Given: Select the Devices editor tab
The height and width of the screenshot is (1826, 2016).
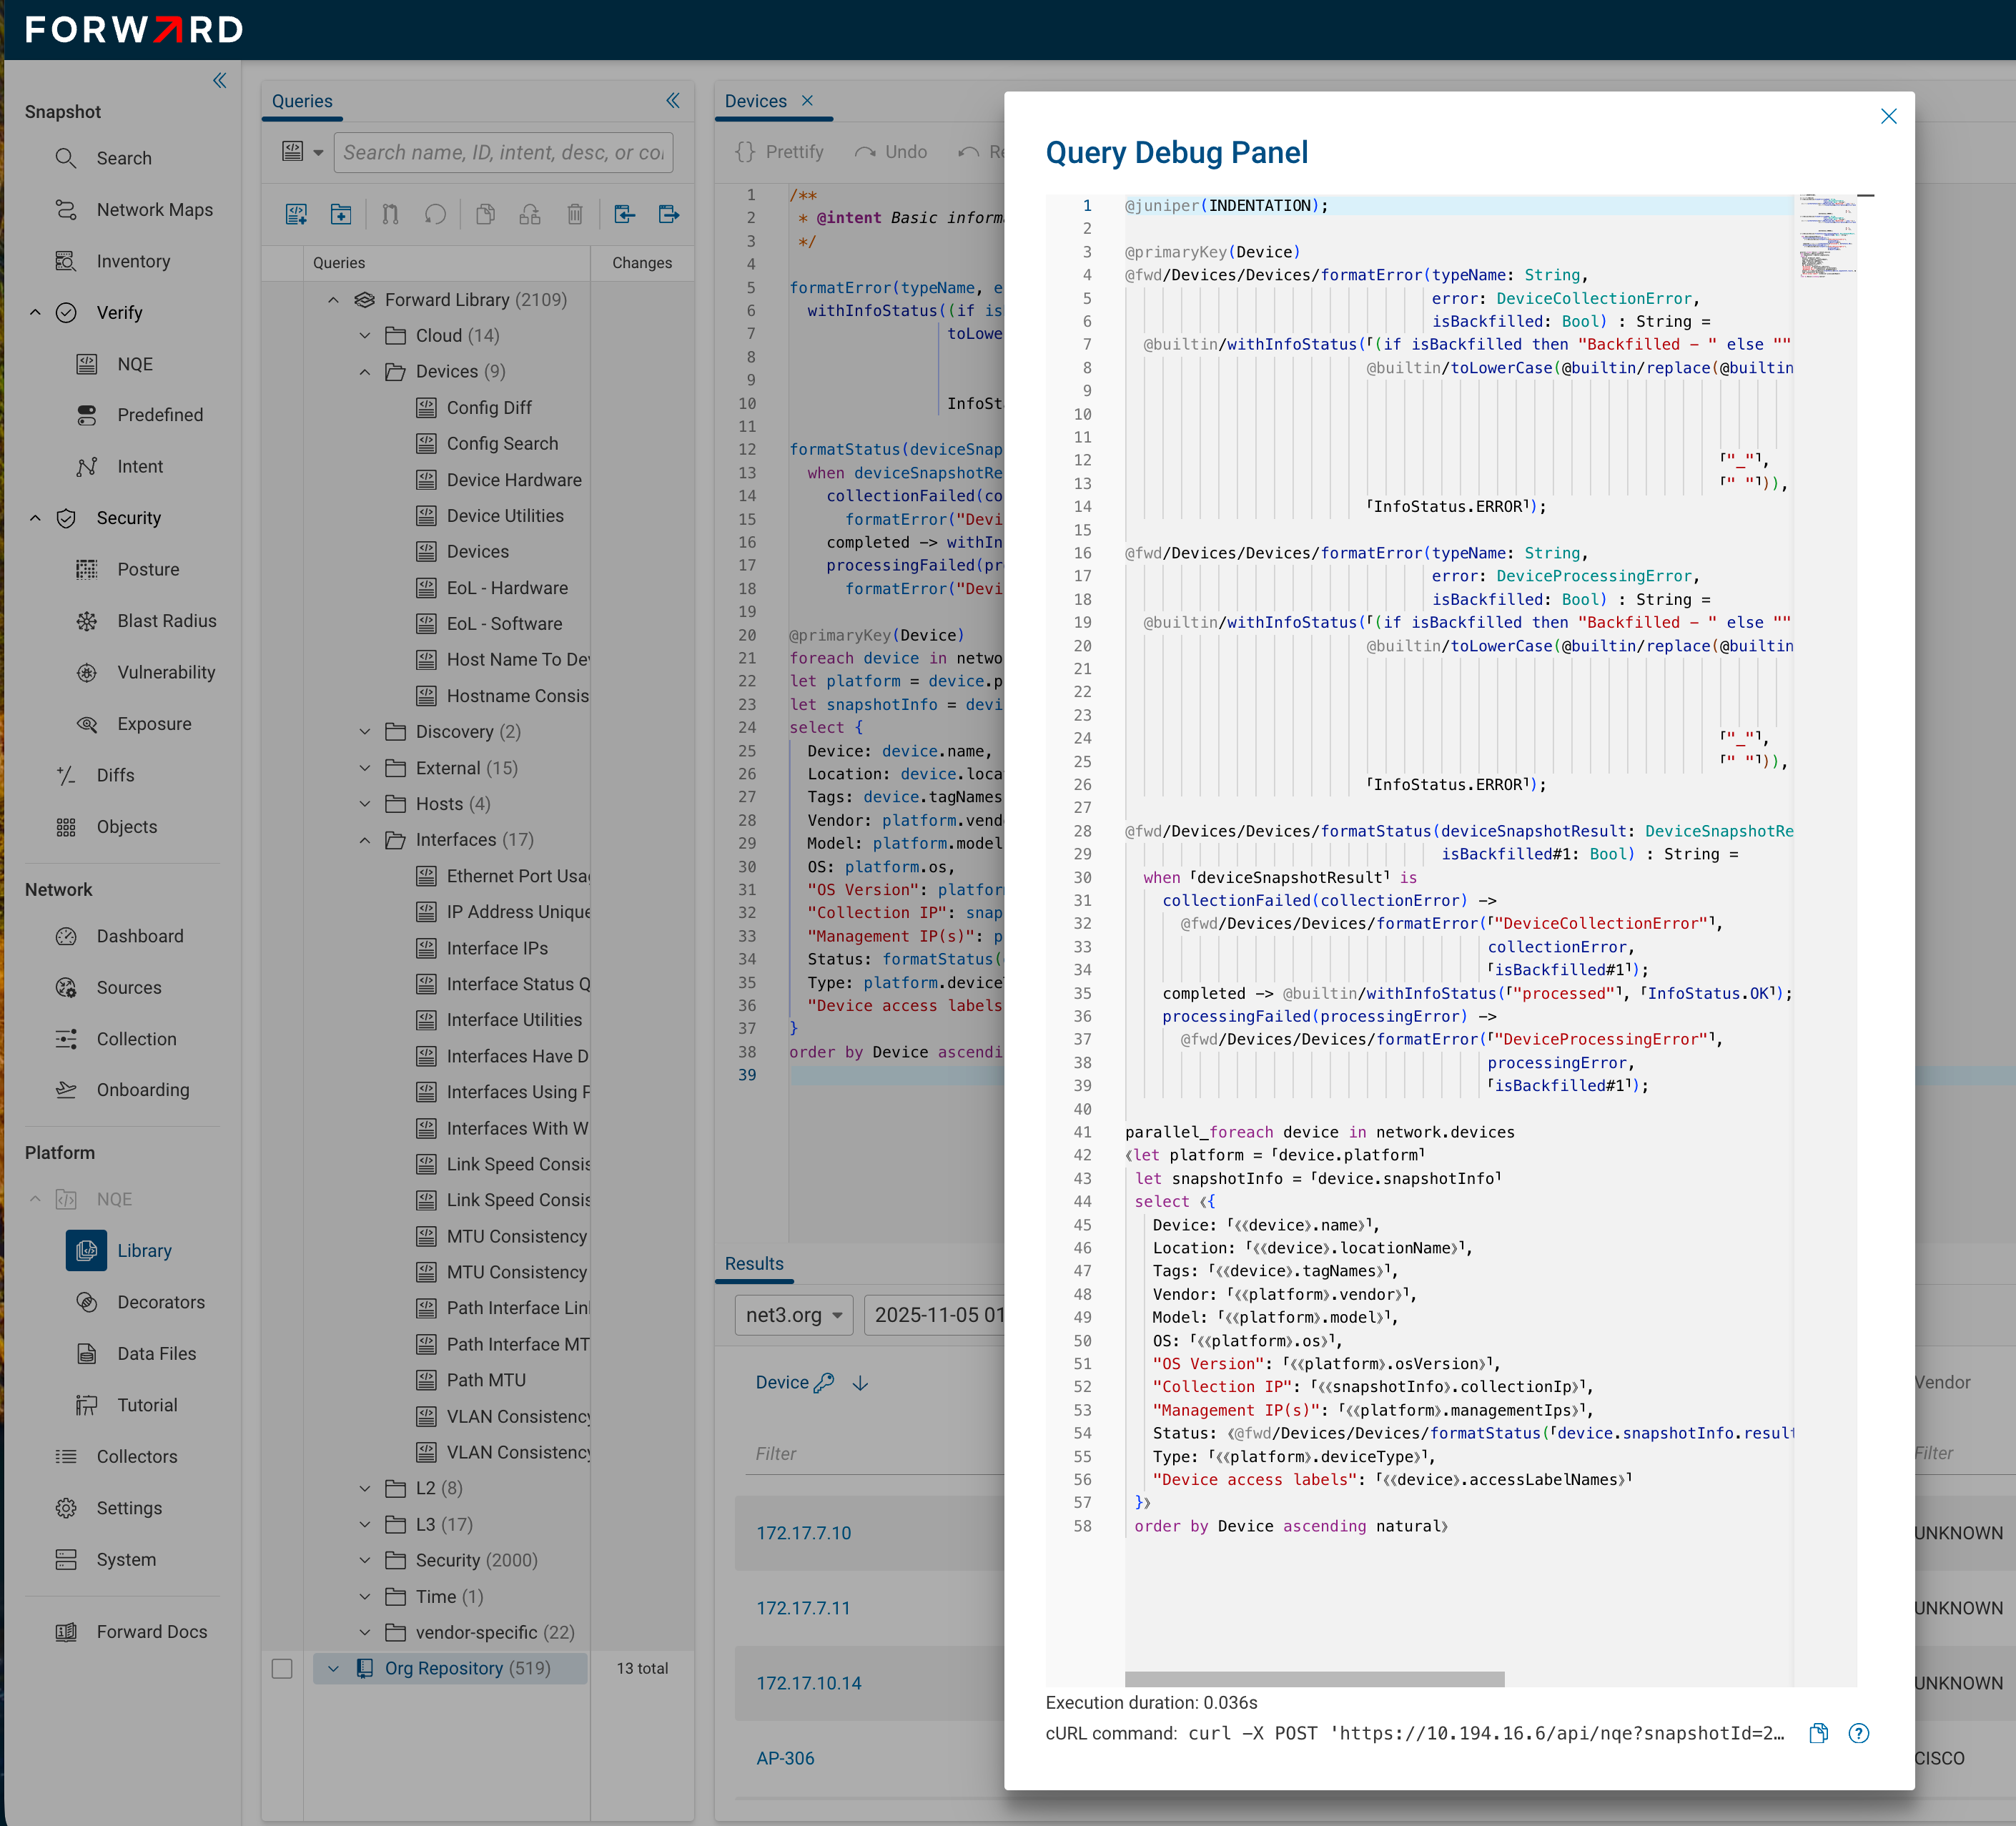Looking at the screenshot, I should point(755,101).
